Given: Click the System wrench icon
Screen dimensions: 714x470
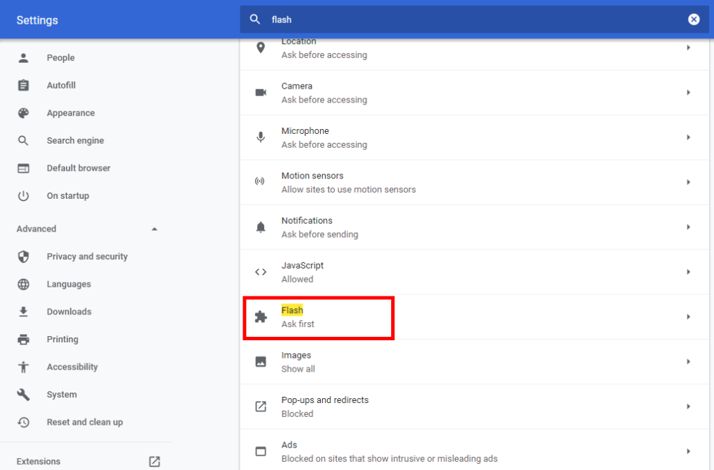Looking at the screenshot, I should pyautogui.click(x=23, y=395).
